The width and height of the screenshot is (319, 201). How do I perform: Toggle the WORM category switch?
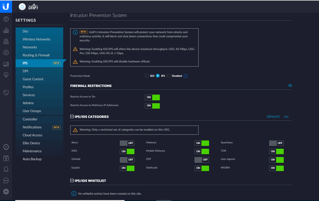(276, 168)
